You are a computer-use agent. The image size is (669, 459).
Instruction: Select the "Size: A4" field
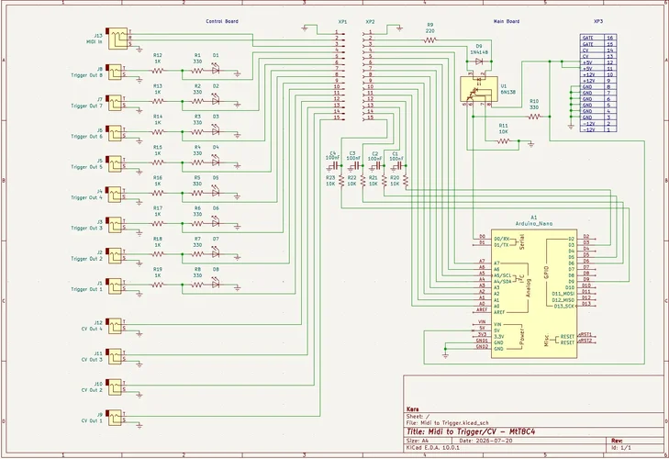tap(418, 441)
